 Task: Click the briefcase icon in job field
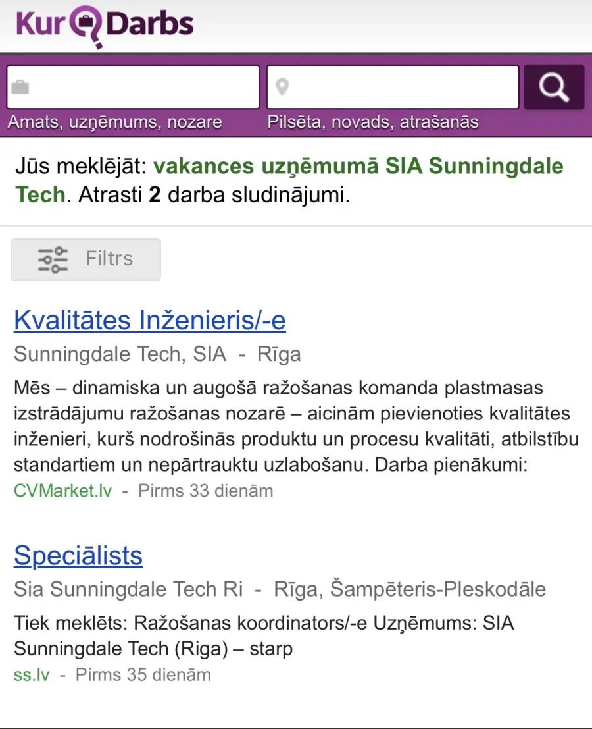[x=20, y=87]
